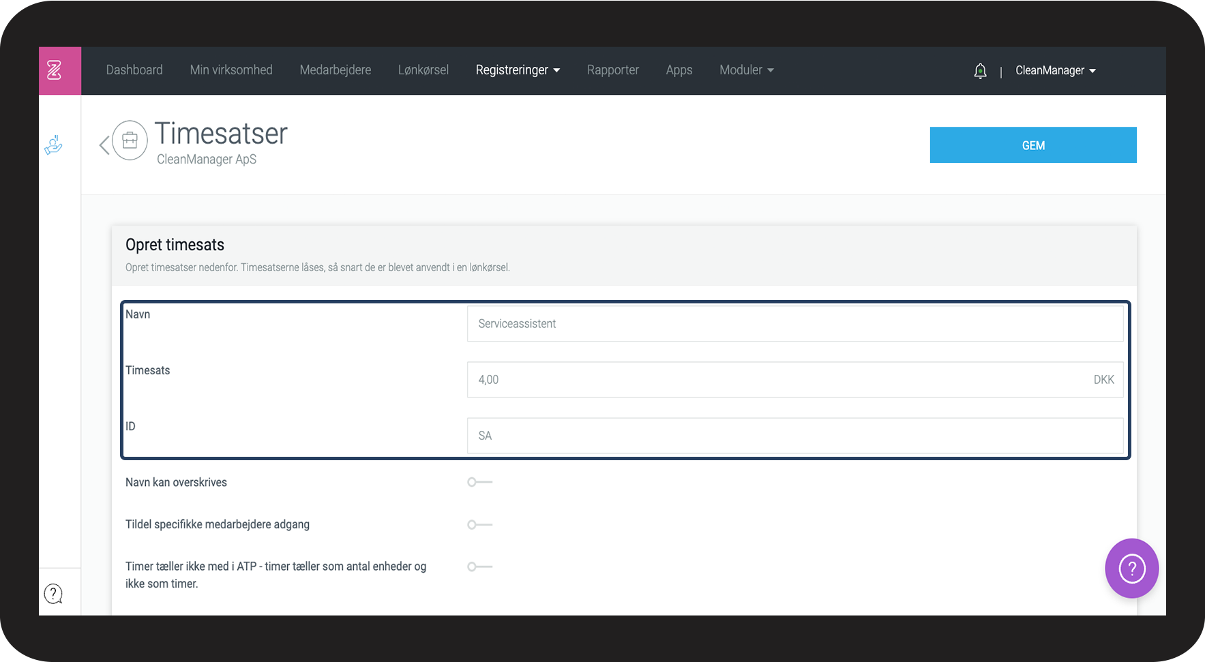Enable 'Tildel specifikke medarbejdere adgang' switch

coord(479,524)
